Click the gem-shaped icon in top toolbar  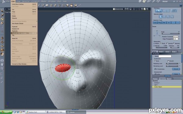(x=67, y=5)
